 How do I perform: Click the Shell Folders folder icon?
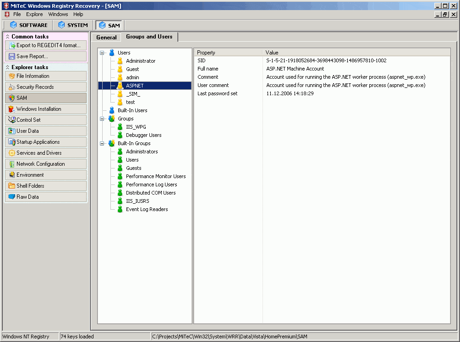pyautogui.click(x=12, y=186)
